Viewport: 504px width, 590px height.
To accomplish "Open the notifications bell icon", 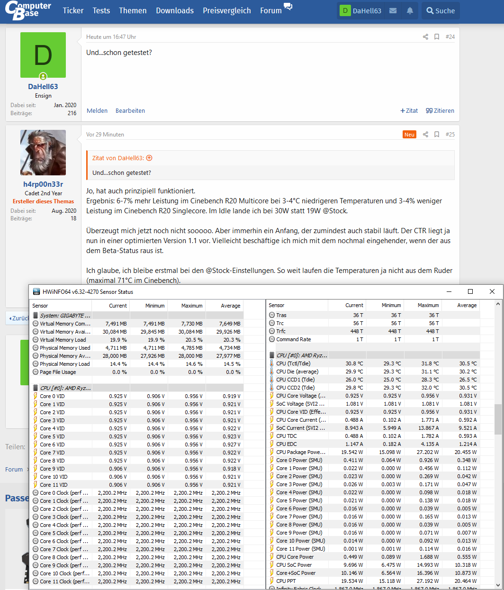I will click(410, 10).
